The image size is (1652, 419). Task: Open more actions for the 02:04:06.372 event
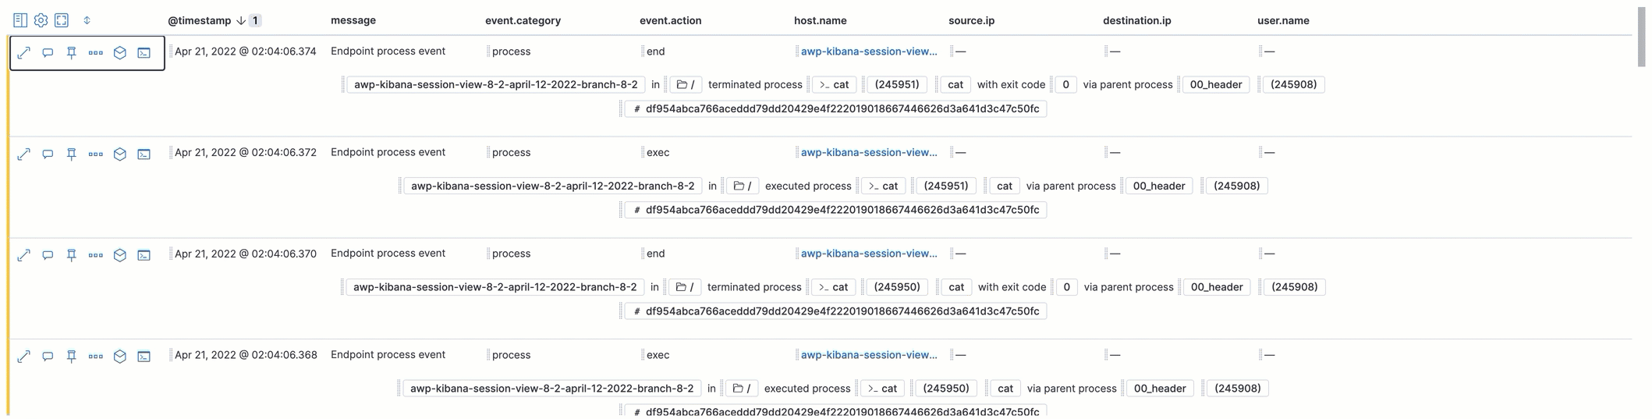pyautogui.click(x=96, y=154)
